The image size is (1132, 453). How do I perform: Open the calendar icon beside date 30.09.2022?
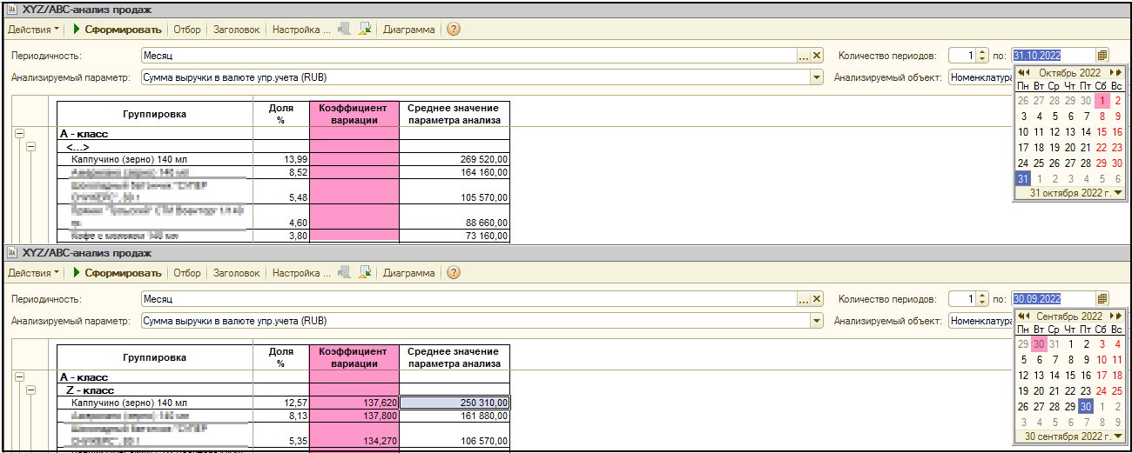click(x=1102, y=299)
